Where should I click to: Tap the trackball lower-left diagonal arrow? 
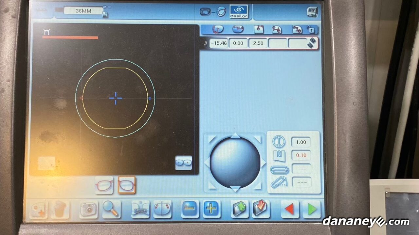(x=212, y=185)
